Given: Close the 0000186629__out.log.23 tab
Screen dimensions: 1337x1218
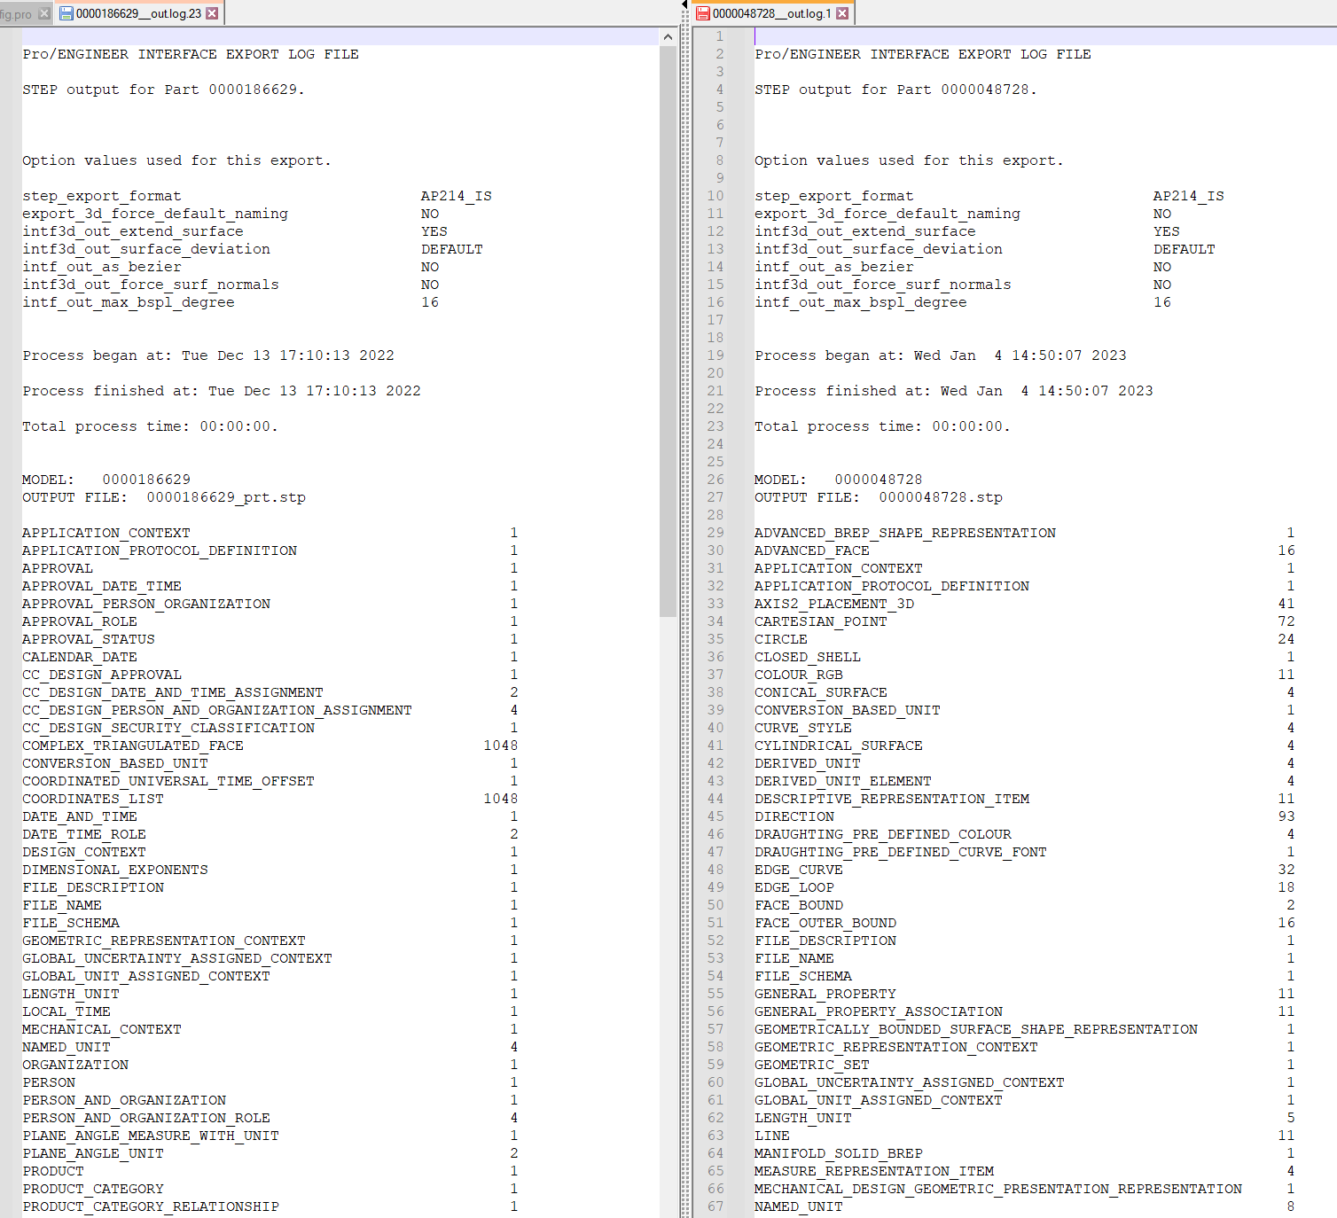Looking at the screenshot, I should pyautogui.click(x=210, y=12).
